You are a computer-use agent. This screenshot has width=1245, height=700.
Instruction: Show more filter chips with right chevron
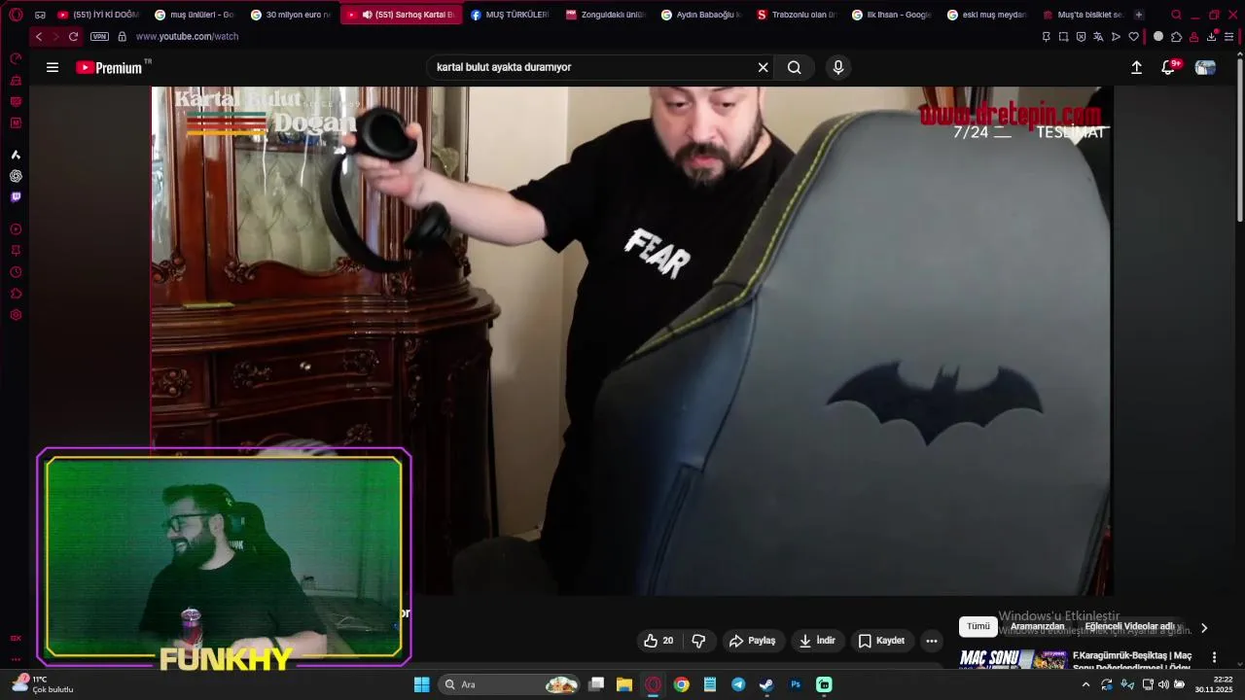pos(1204,628)
